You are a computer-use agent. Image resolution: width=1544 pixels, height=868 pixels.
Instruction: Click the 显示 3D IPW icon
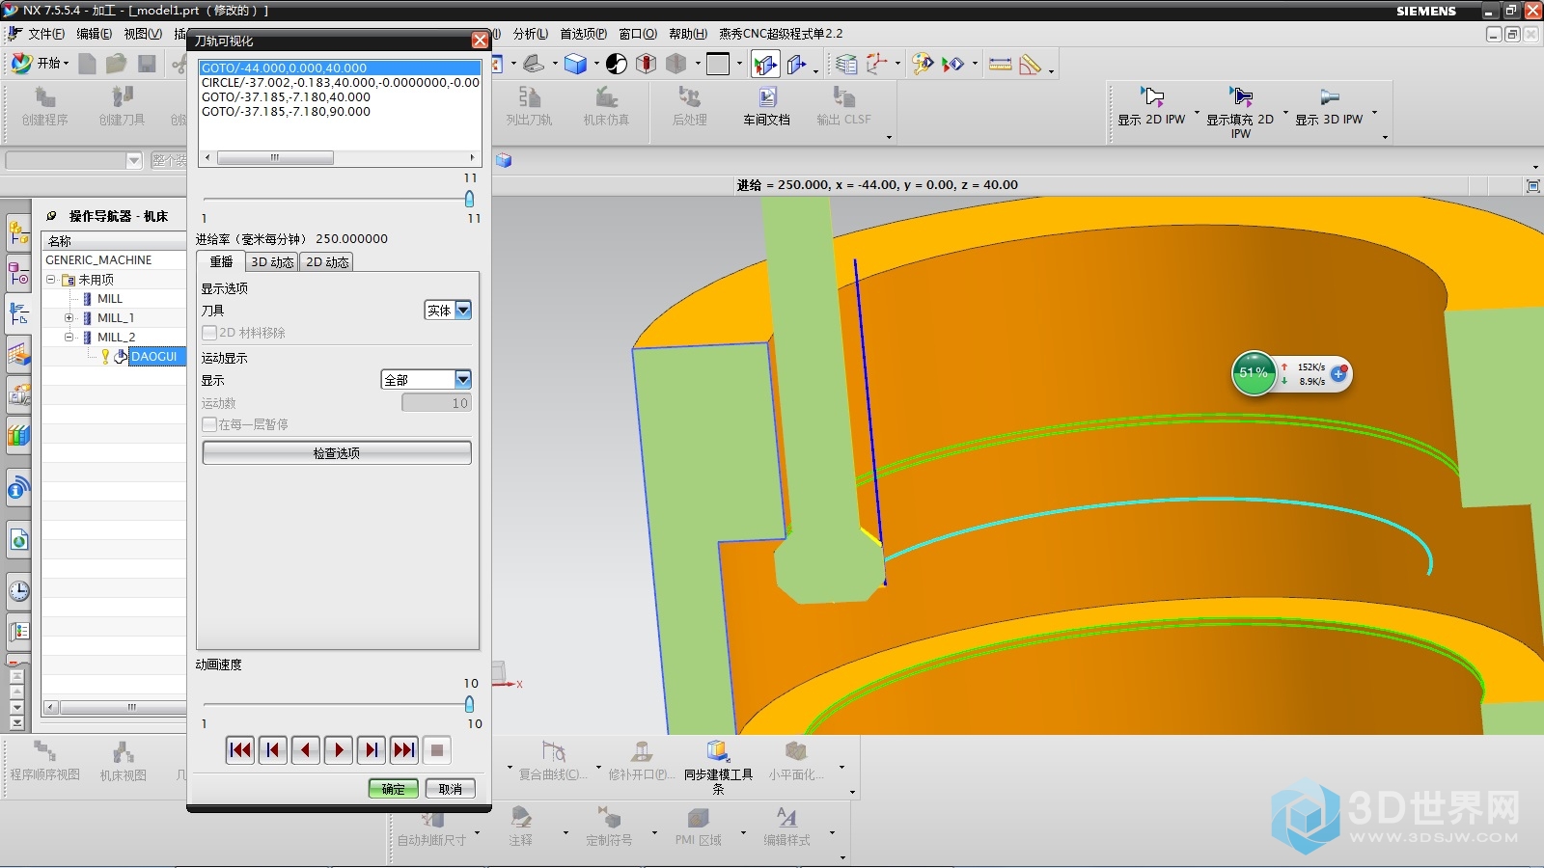click(x=1329, y=97)
